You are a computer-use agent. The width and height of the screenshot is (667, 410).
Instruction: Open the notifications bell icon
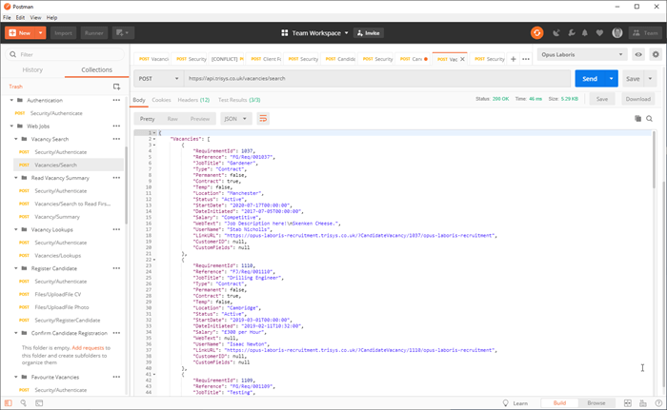click(x=585, y=32)
